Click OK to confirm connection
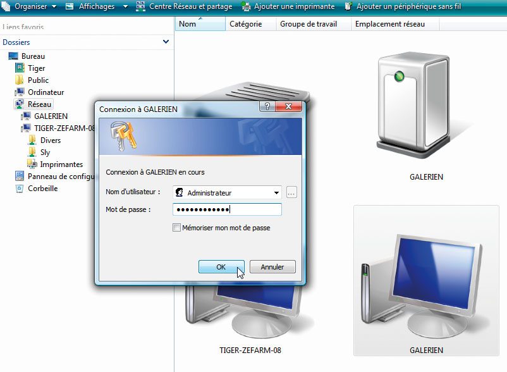The width and height of the screenshot is (507, 372). click(221, 267)
